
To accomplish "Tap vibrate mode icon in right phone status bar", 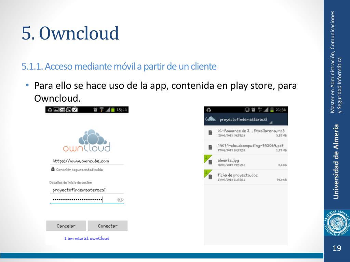I will coord(247,110).
